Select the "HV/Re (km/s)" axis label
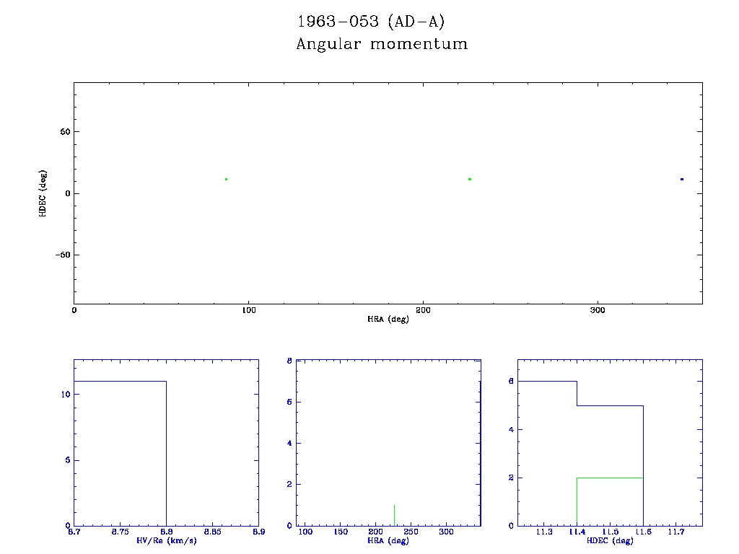 pyautogui.click(x=166, y=540)
